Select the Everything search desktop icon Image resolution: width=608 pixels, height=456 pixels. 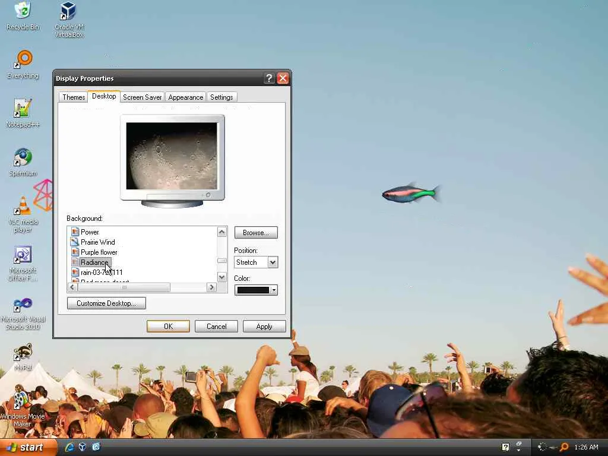coord(23,64)
